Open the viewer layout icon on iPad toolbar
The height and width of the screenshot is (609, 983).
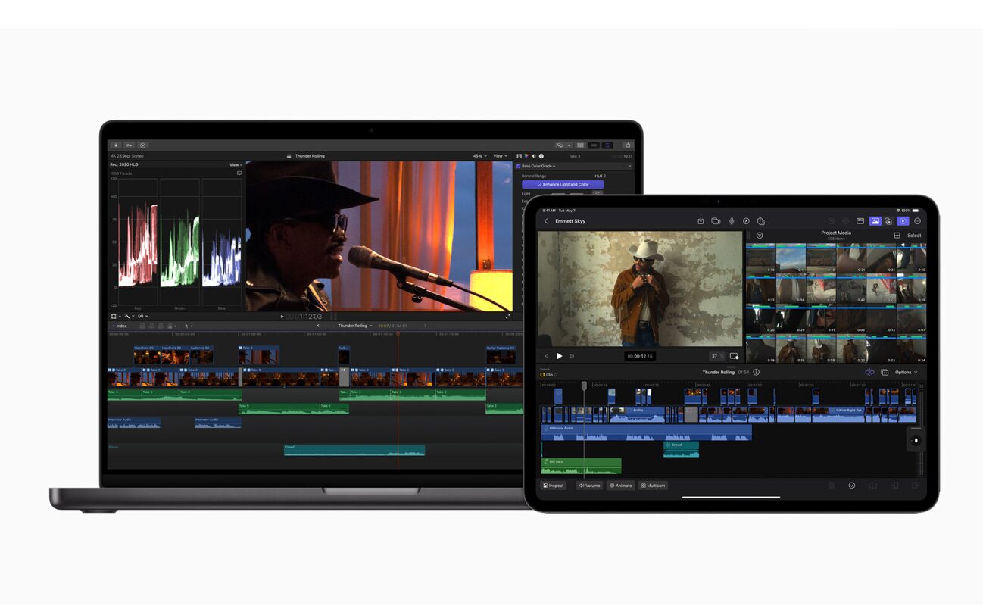pos(860,221)
